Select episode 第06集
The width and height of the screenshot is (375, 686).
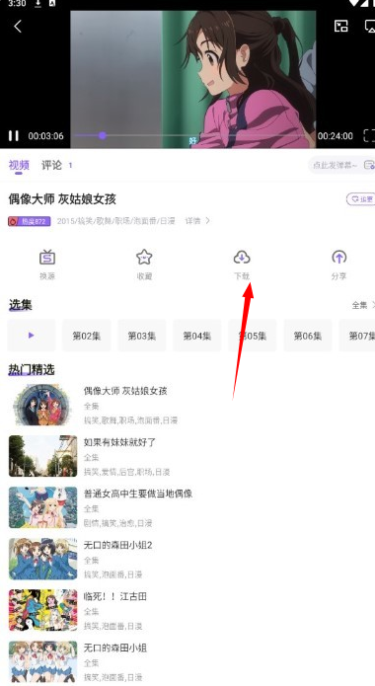308,336
